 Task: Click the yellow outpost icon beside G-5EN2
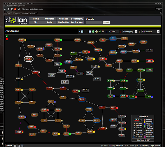(138, 61)
